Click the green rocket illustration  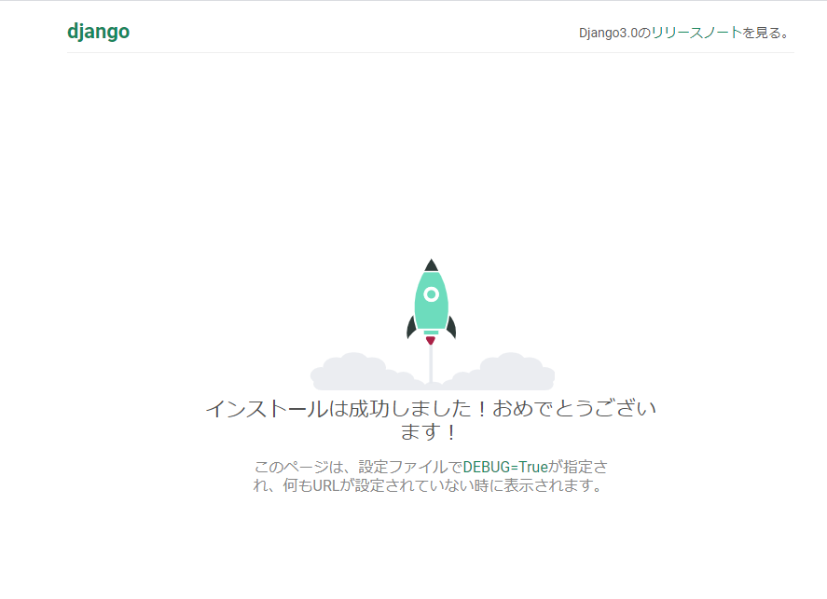click(x=432, y=302)
